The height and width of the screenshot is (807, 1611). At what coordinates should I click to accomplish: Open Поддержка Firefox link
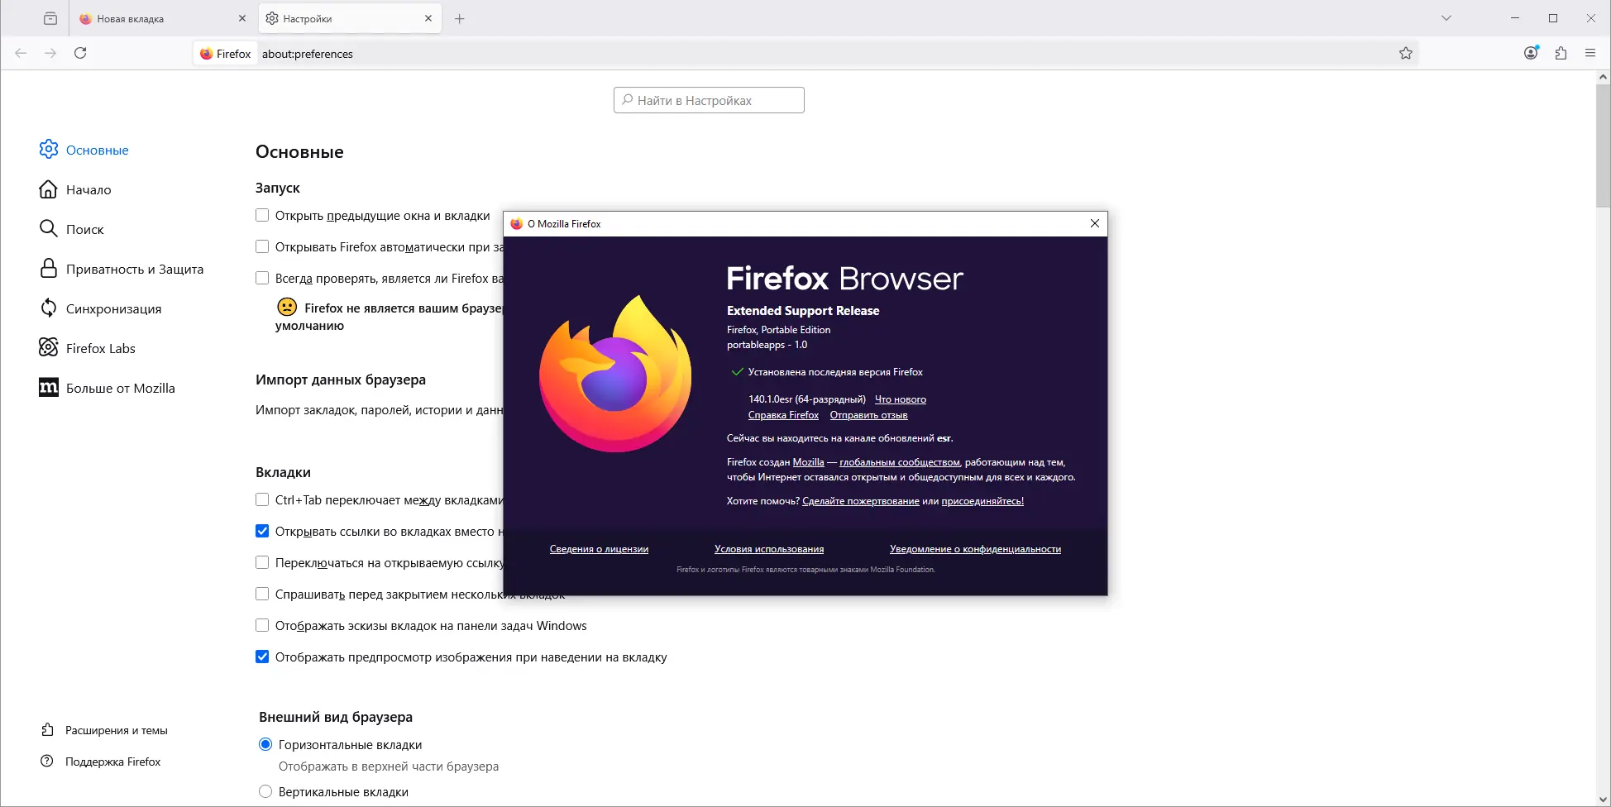[101, 762]
